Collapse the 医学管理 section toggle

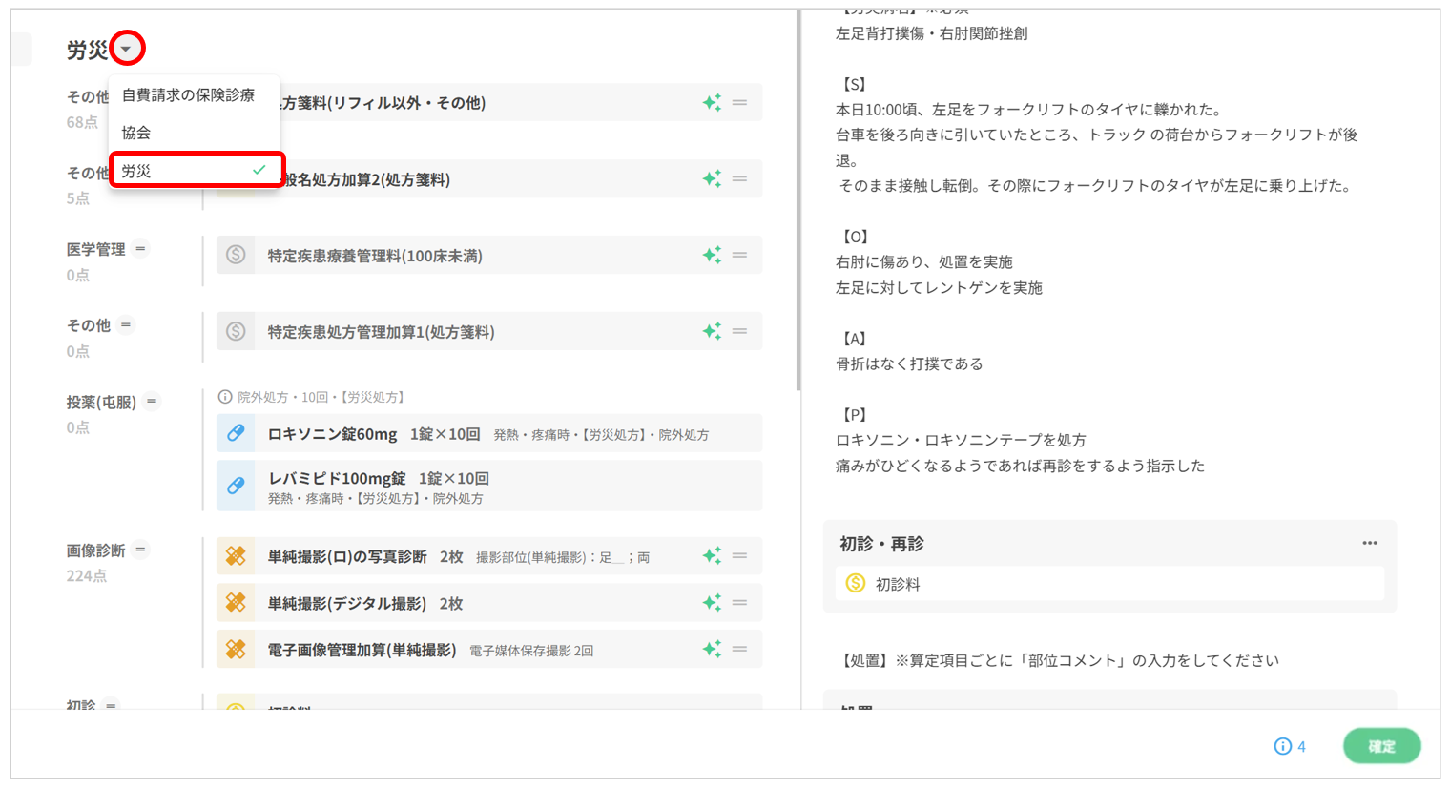[x=140, y=249]
